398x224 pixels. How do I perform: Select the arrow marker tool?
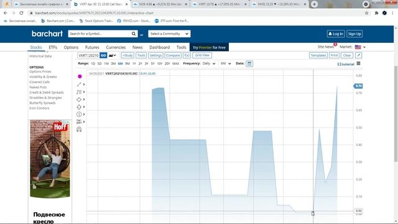pyautogui.click(x=79, y=107)
